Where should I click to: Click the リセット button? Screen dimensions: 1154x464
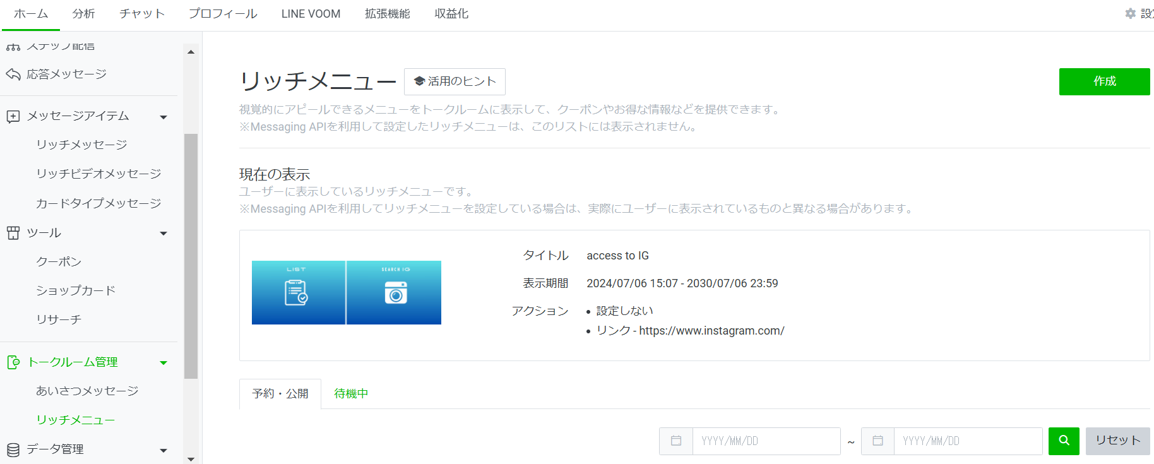point(1117,441)
